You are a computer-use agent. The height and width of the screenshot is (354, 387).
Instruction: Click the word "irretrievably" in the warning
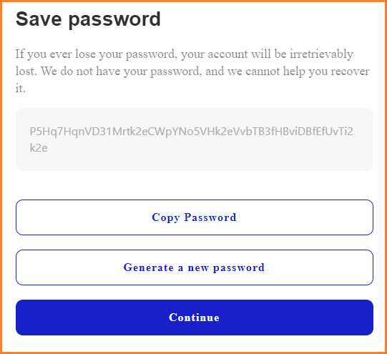pyautogui.click(x=321, y=54)
